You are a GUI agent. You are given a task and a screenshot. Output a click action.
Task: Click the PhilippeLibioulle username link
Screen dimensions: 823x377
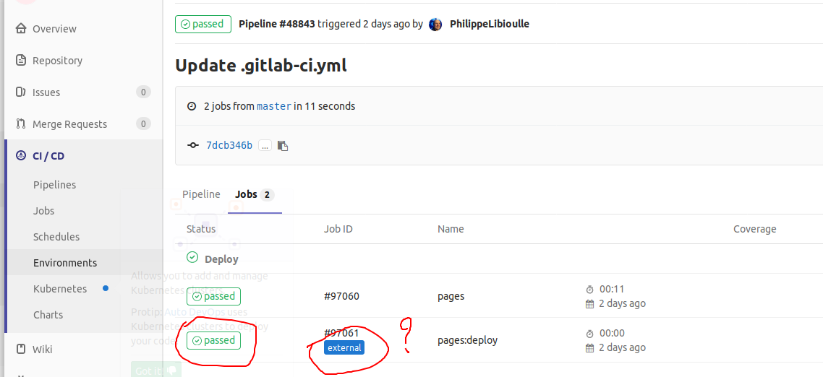point(490,24)
